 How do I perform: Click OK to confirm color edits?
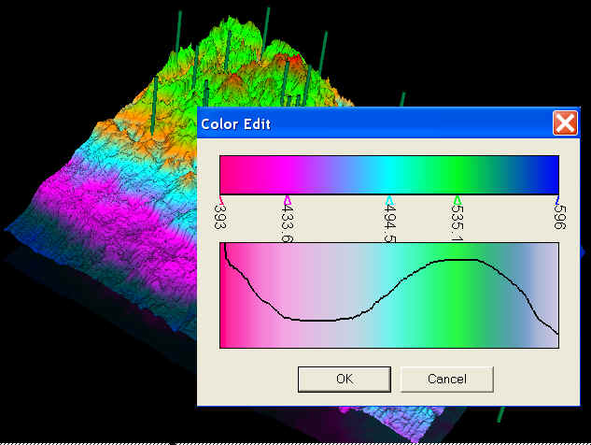(x=344, y=379)
